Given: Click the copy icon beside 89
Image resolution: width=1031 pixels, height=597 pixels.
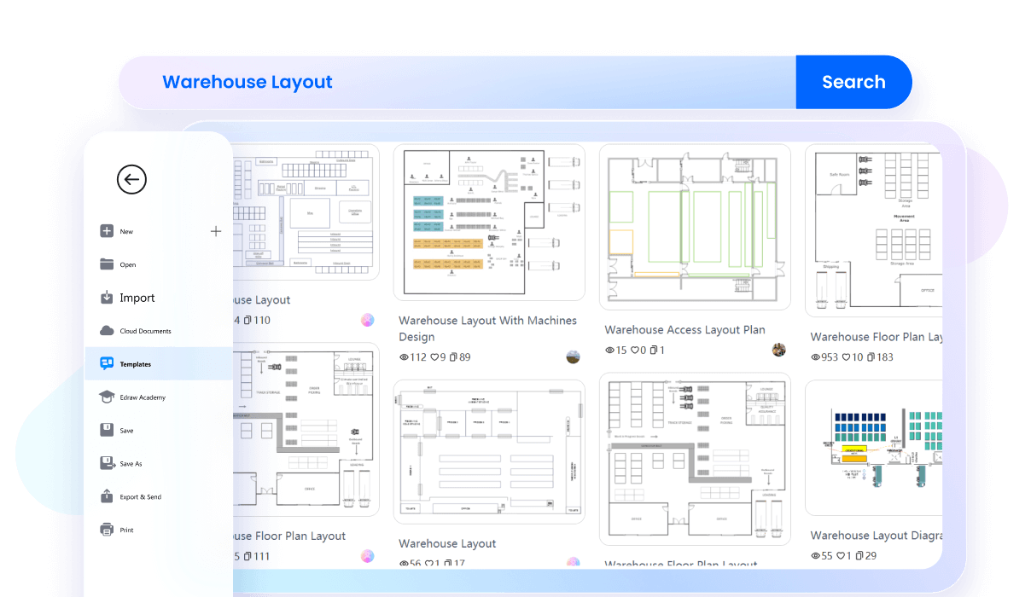Looking at the screenshot, I should (453, 357).
